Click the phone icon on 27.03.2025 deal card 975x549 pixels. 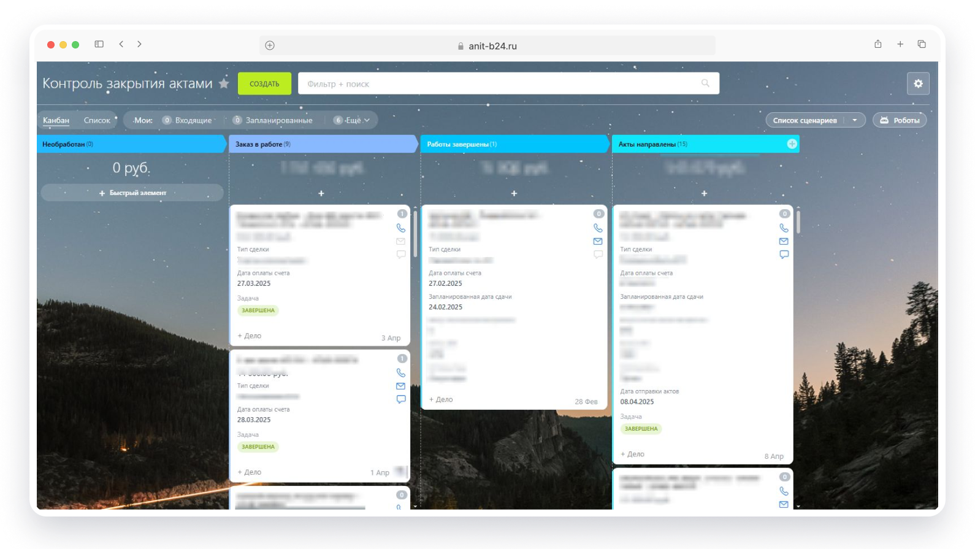click(401, 228)
